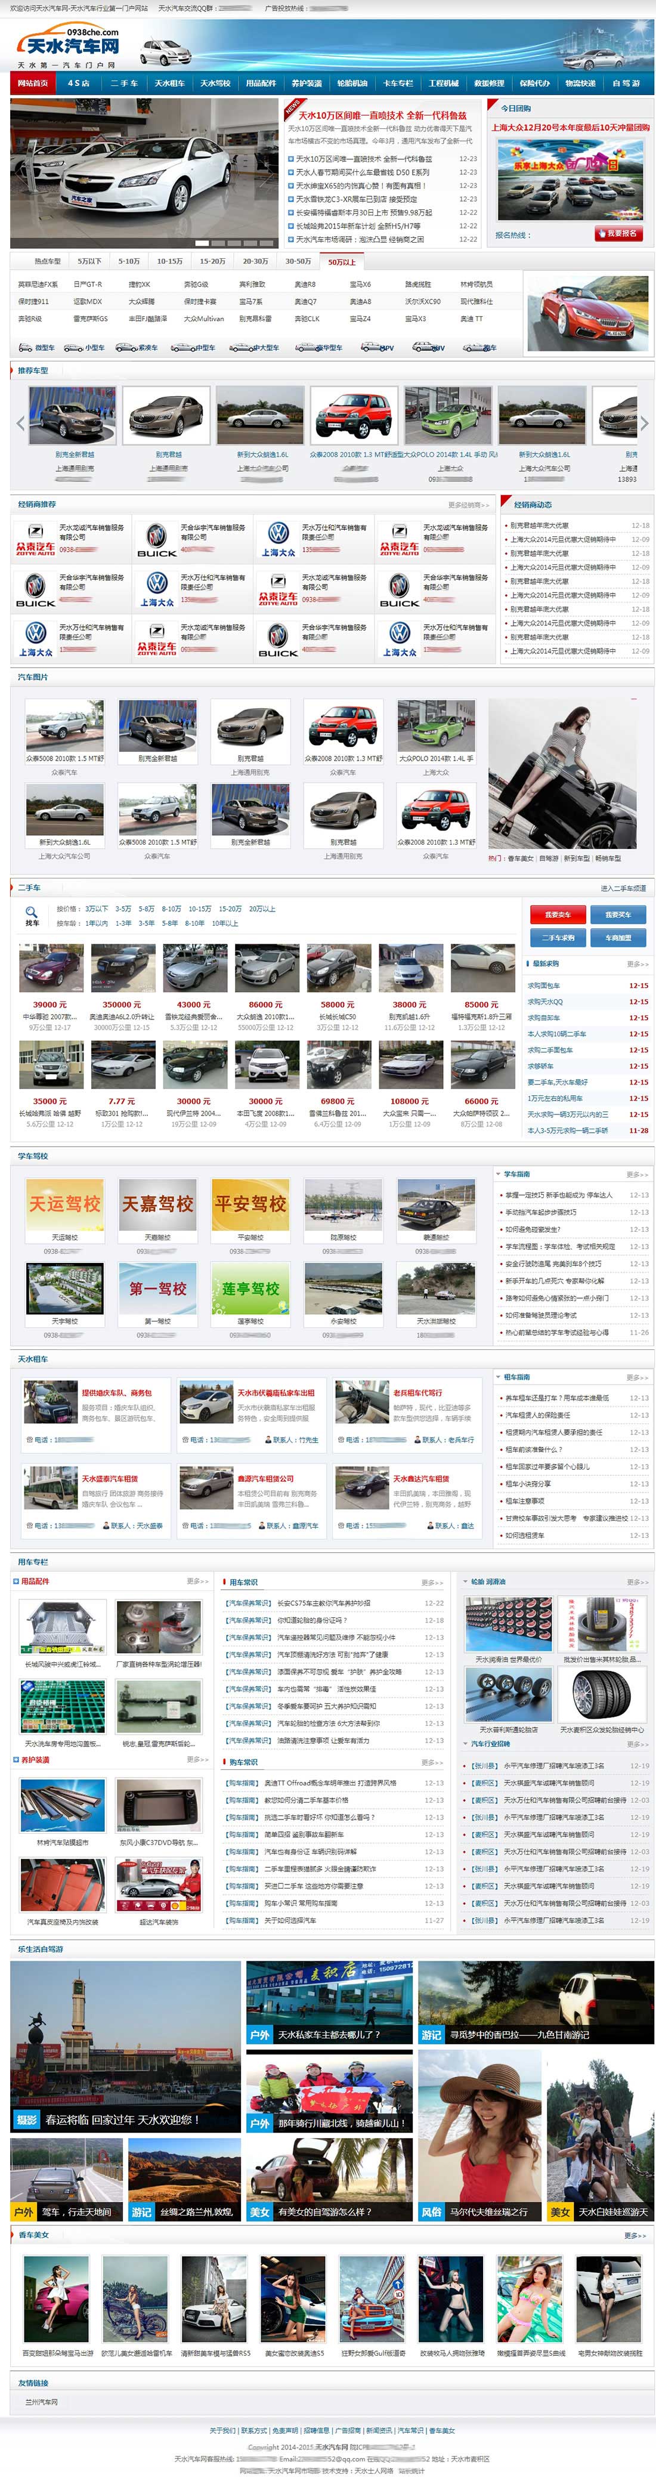Open the 莲亭驾校 driving school logo
Screen dimensions: 656x2484
(x=250, y=1289)
